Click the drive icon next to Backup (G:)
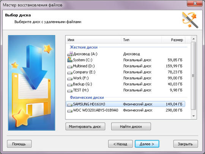The height and width of the screenshot is (154, 205). click(70, 84)
